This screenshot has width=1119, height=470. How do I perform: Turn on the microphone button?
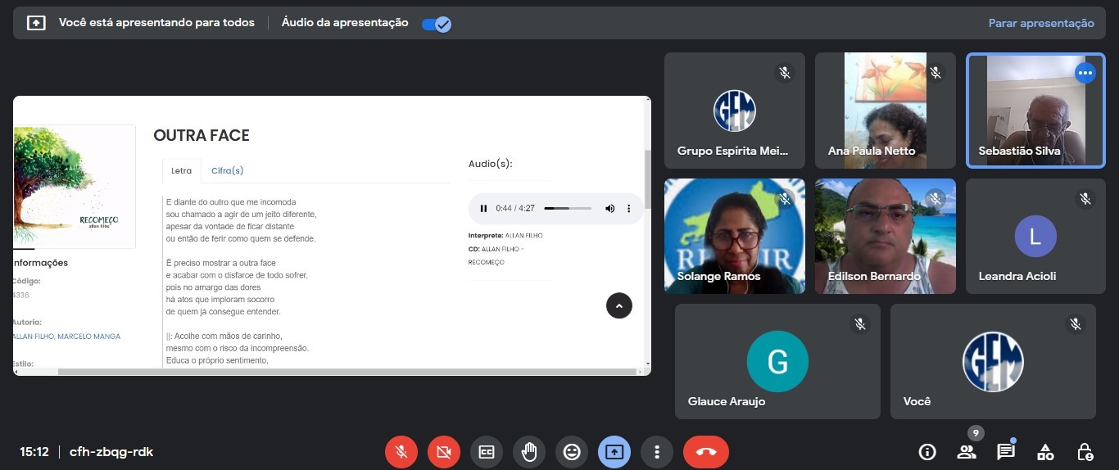401,451
